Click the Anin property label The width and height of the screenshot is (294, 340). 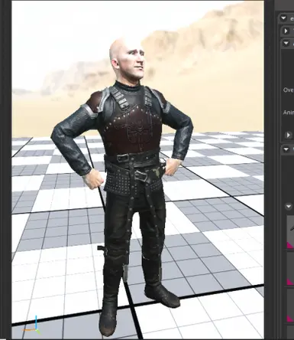tap(289, 113)
